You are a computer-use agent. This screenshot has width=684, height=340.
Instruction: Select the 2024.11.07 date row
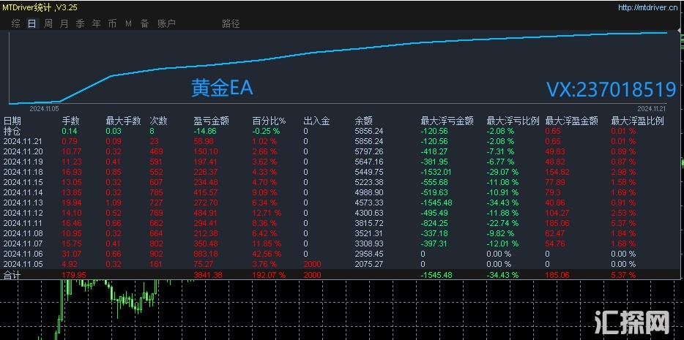click(x=342, y=243)
